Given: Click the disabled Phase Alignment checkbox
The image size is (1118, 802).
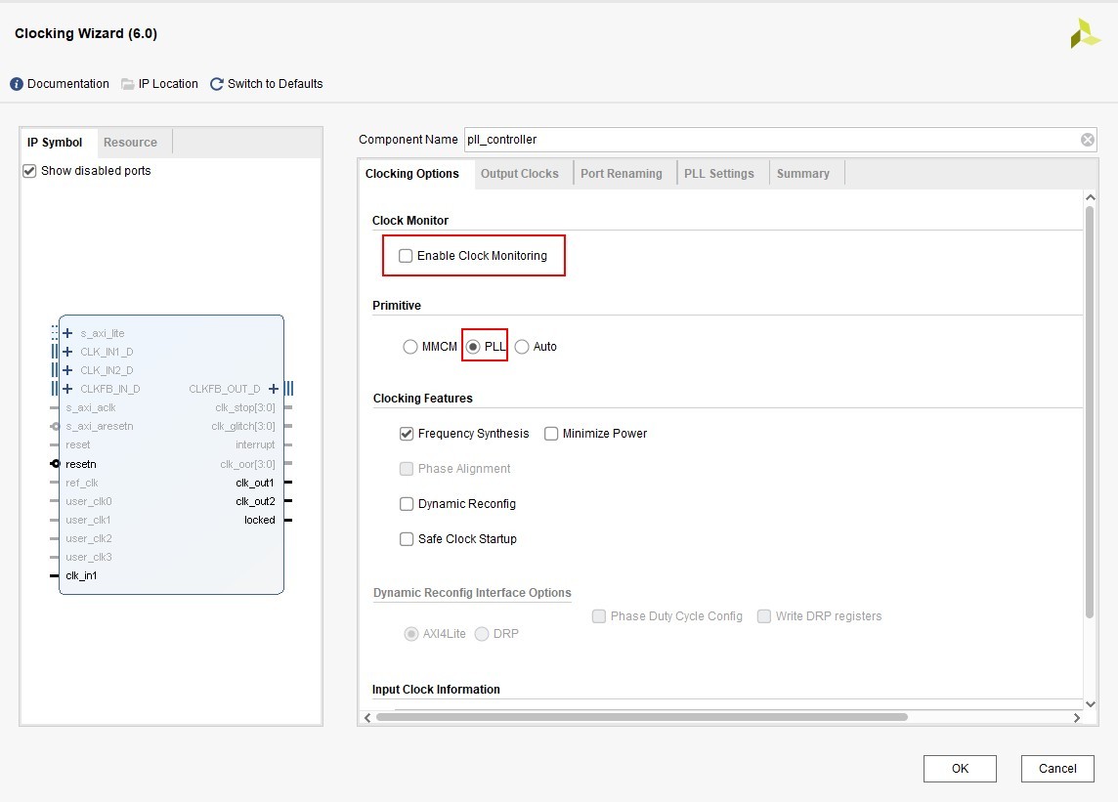Looking at the screenshot, I should coord(407,468).
